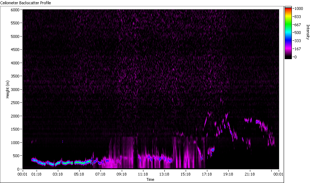Screen dimensions: 311x183
Task: Click the 4500 height tick label
Action: coord(15,50)
